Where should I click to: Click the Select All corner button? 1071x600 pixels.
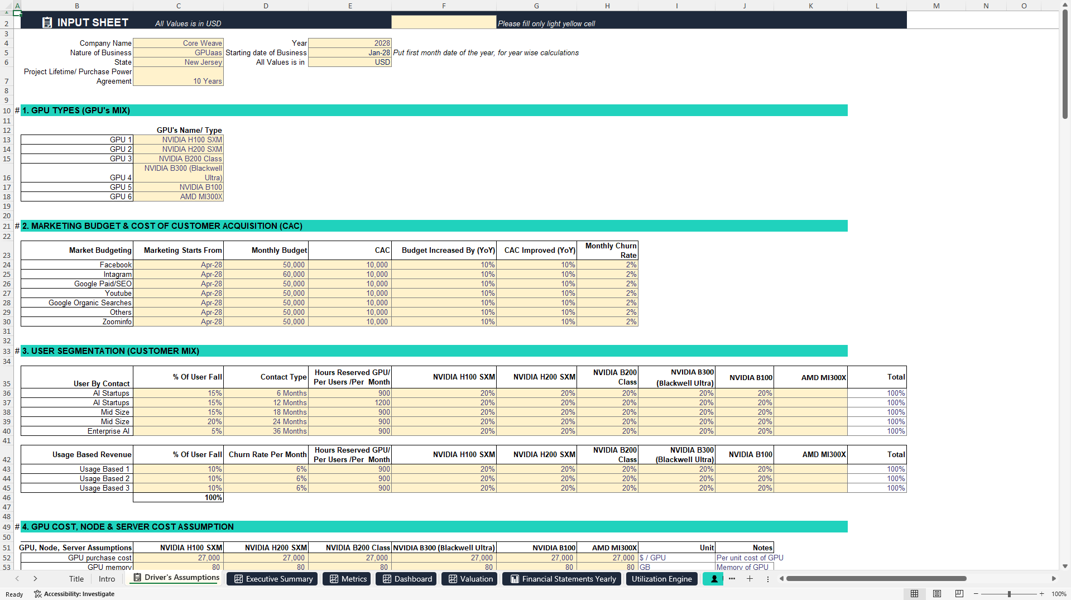(7, 6)
